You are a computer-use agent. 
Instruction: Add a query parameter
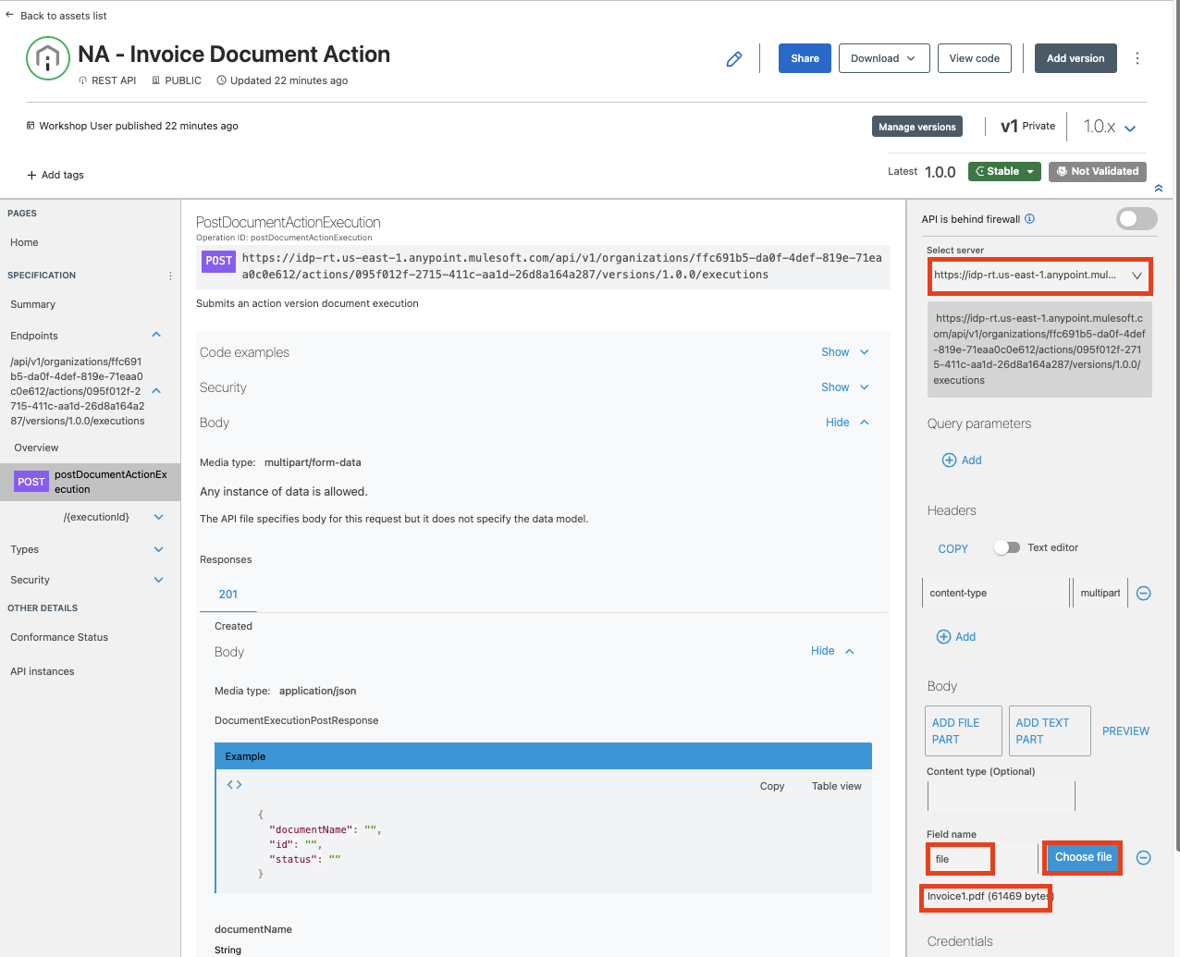click(x=962, y=460)
